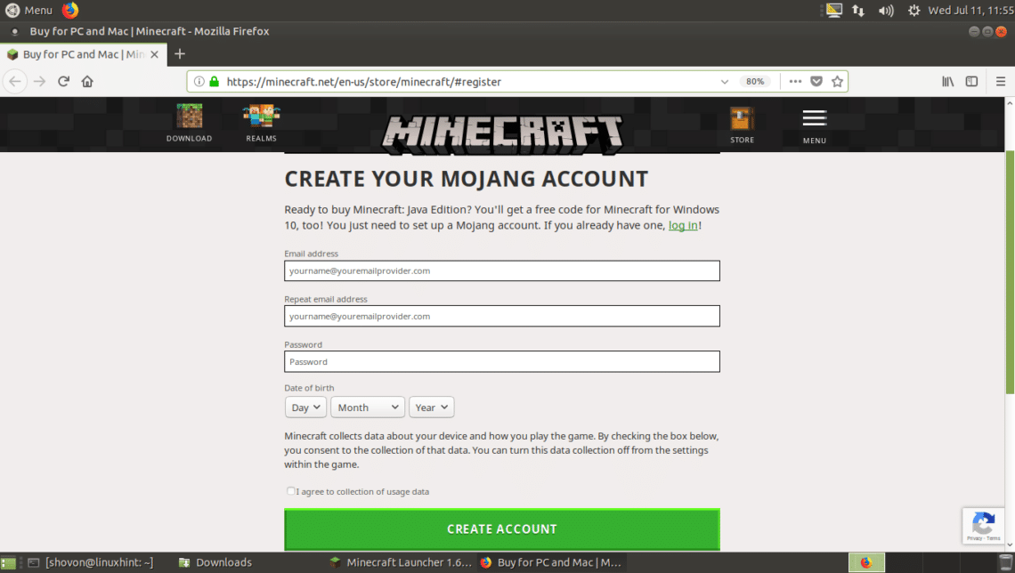Open the Store chest icon
Viewport: 1015px width, 573px height.
click(742, 119)
